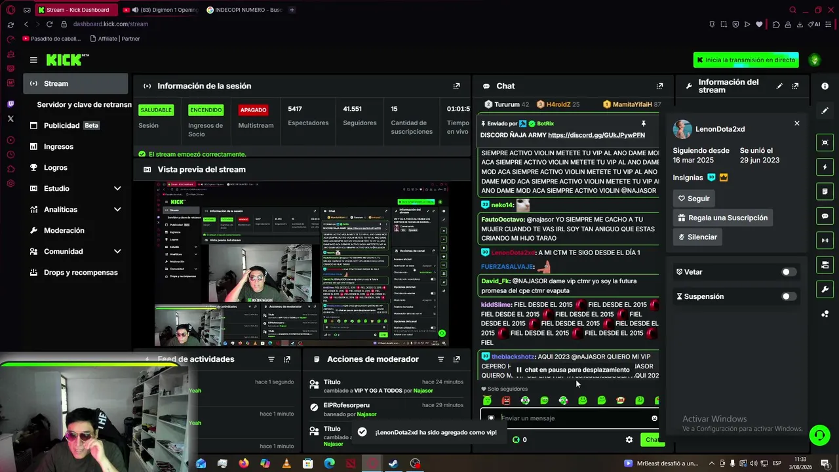Click the Seguir button
This screenshot has height=472, width=839.
click(x=693, y=199)
